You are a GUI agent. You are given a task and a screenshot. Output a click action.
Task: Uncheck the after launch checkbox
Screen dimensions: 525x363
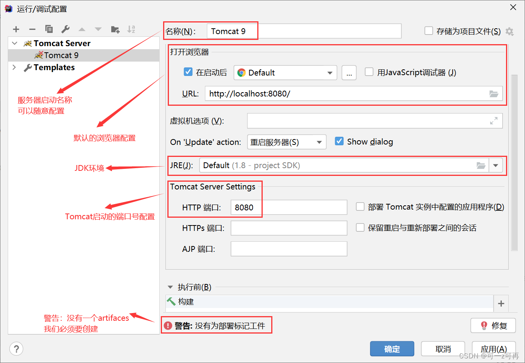click(x=188, y=72)
